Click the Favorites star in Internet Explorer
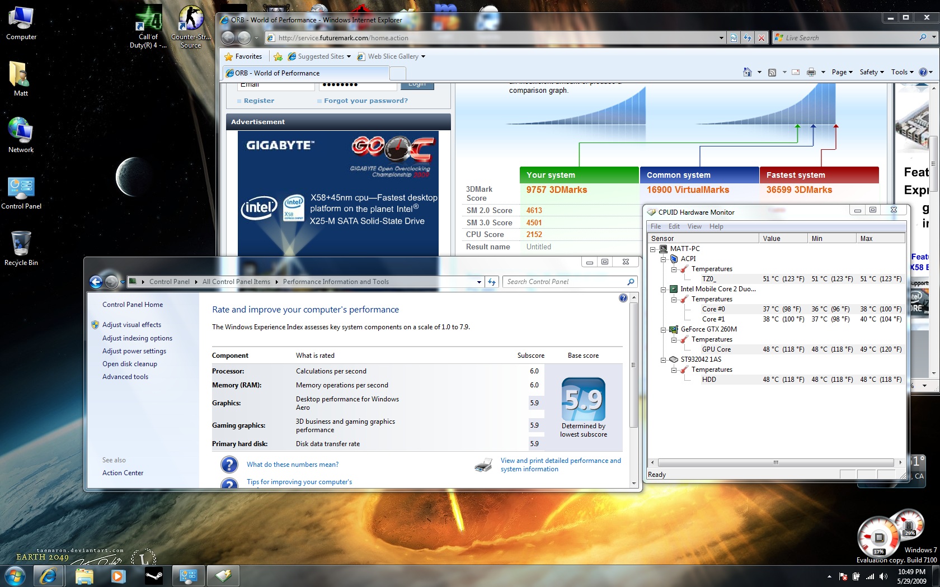 [228, 56]
